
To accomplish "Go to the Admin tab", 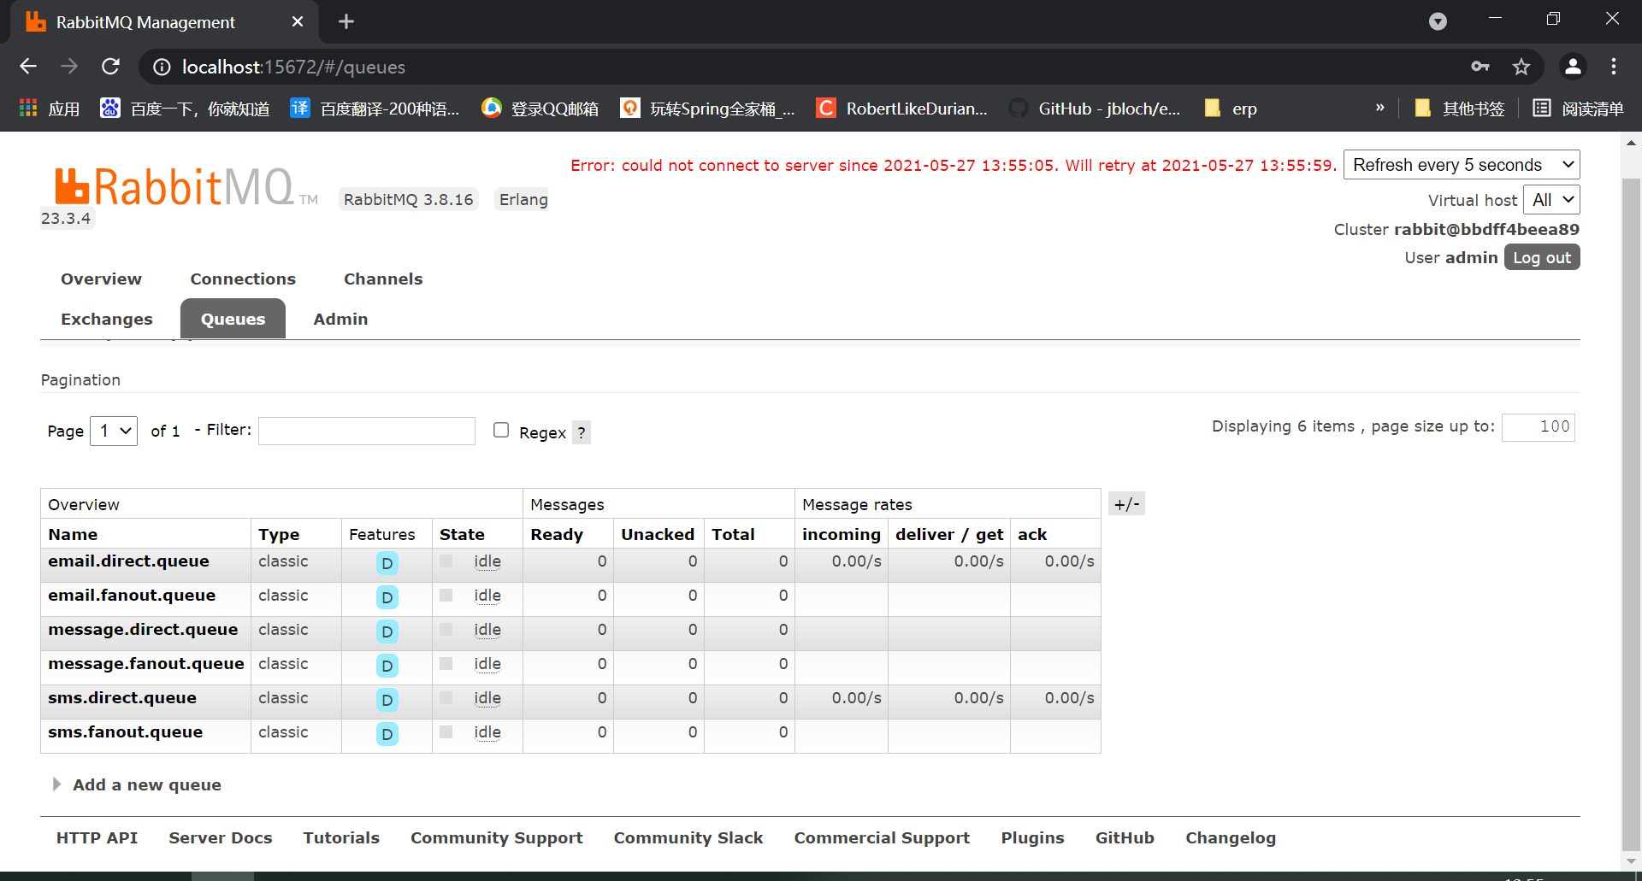I will 340,319.
